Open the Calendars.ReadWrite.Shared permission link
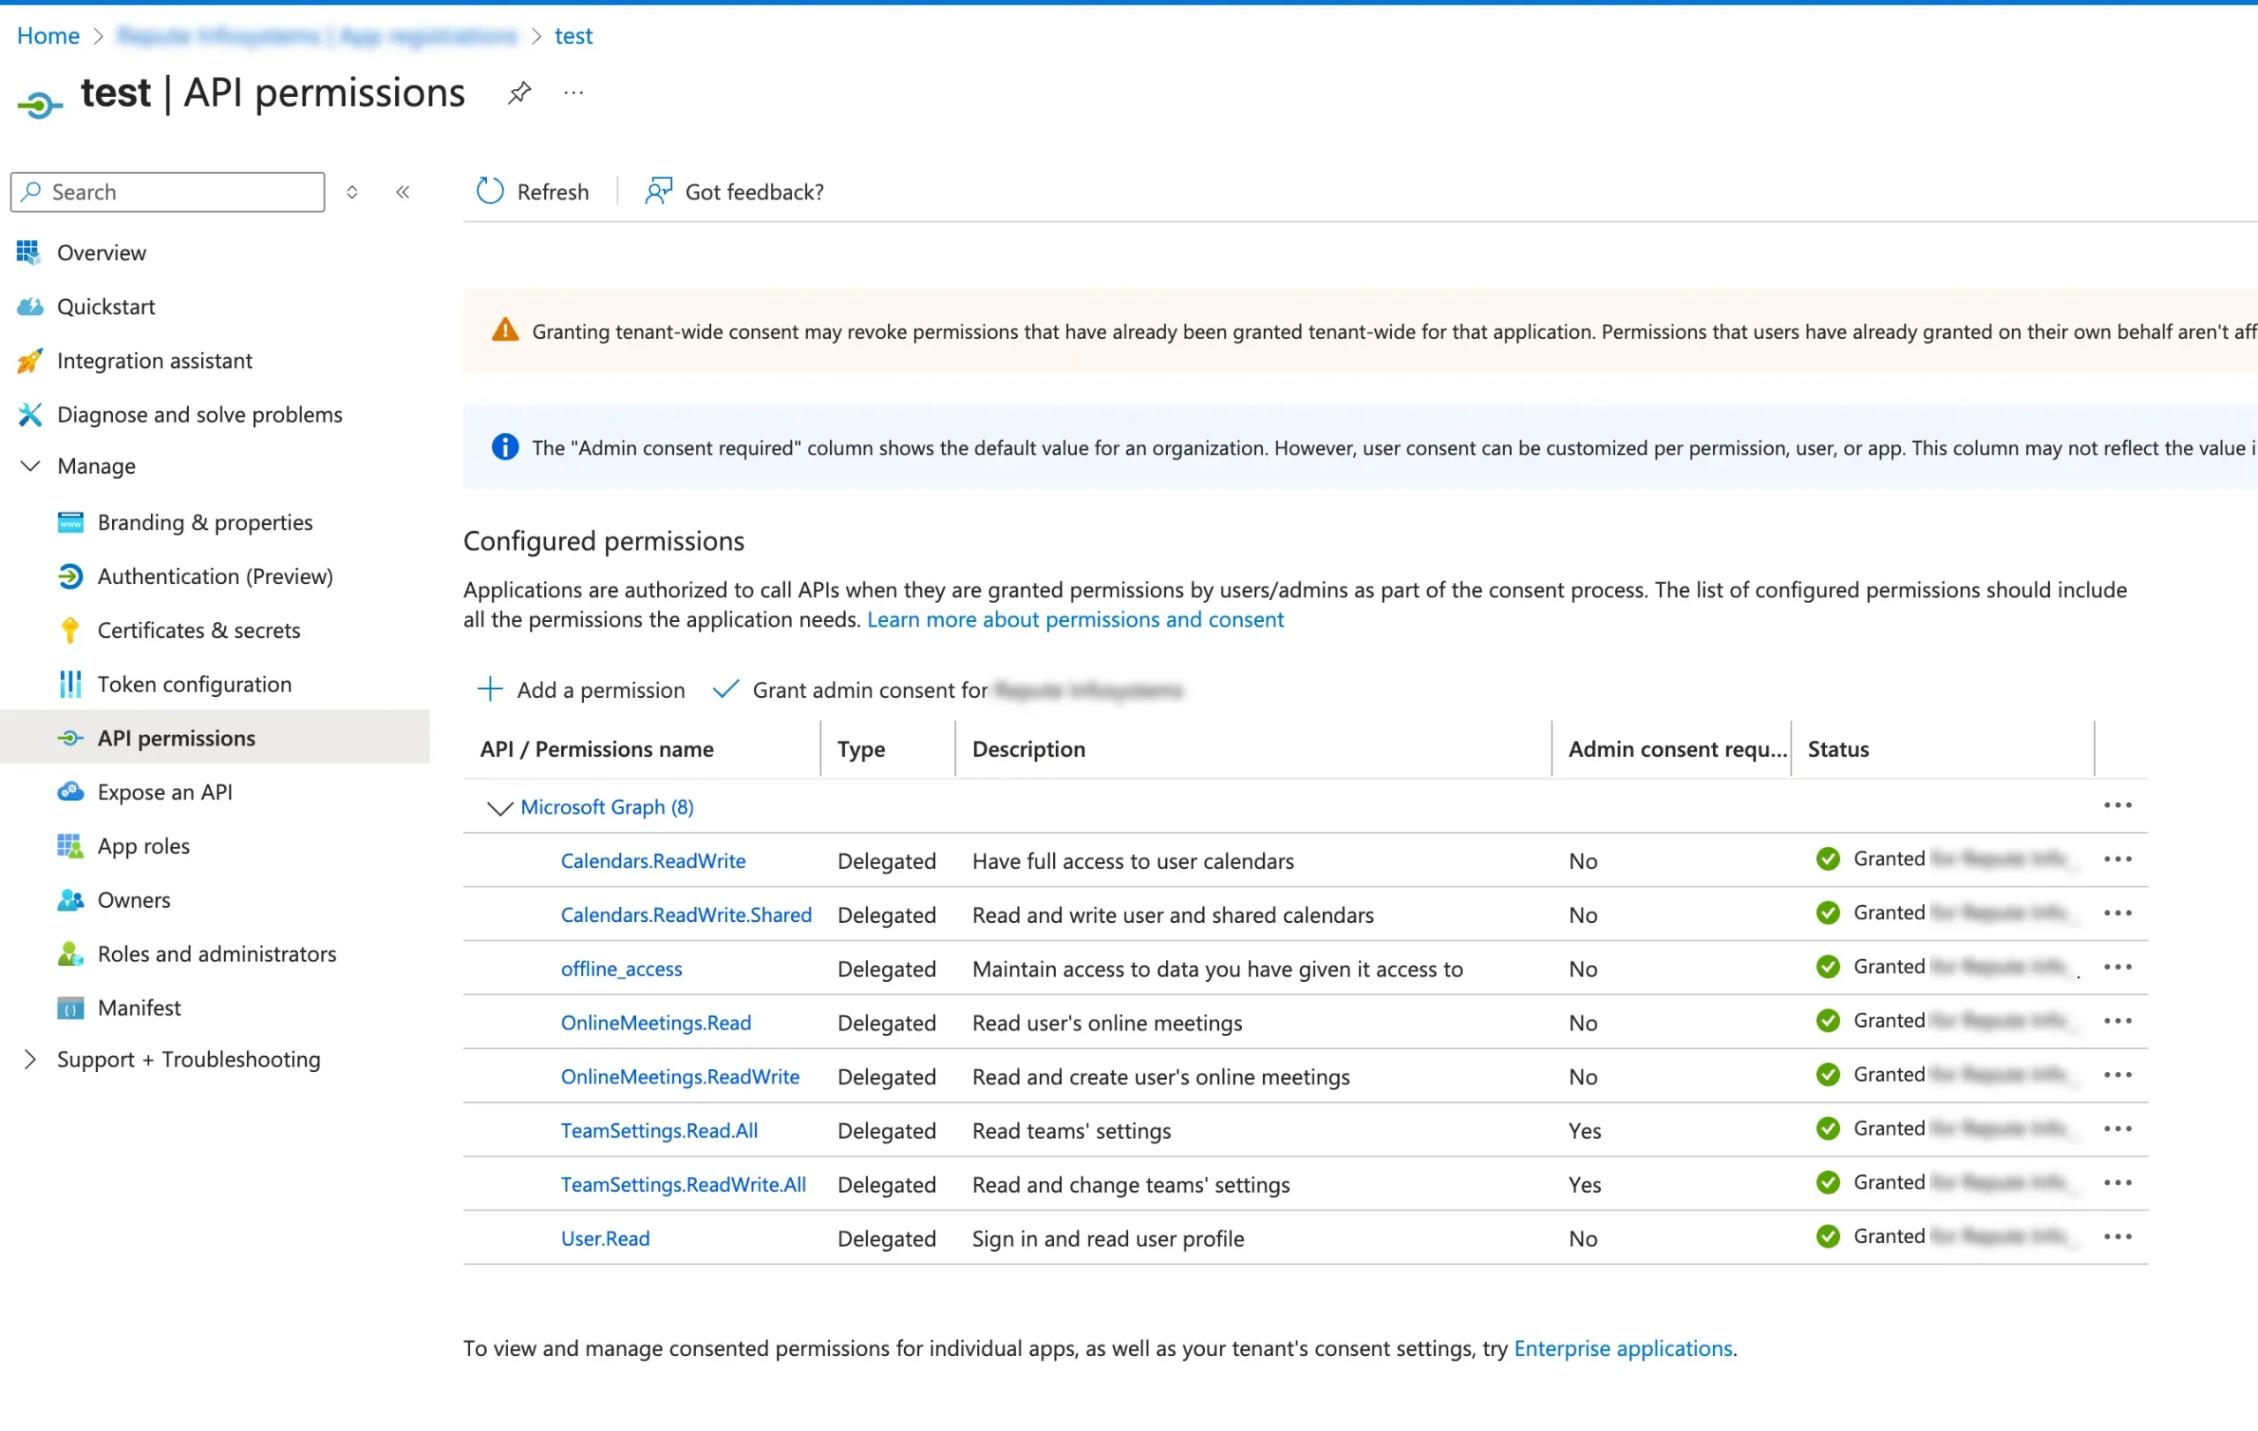 pos(685,915)
